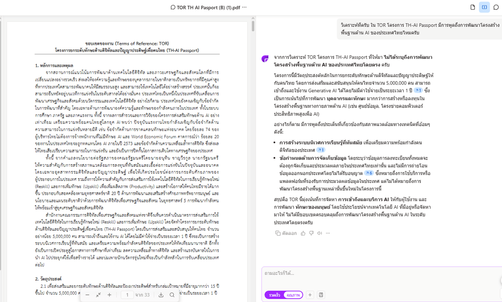Open the saved prompts bookmark icon
This screenshot has width=502, height=302.
321,295
